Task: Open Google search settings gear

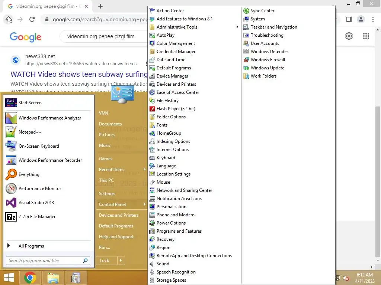Action: pos(349,36)
